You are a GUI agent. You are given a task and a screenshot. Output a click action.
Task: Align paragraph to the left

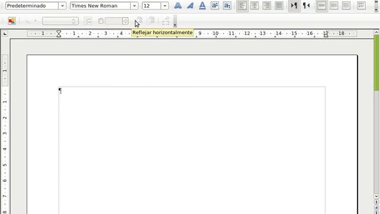pyautogui.click(x=242, y=5)
